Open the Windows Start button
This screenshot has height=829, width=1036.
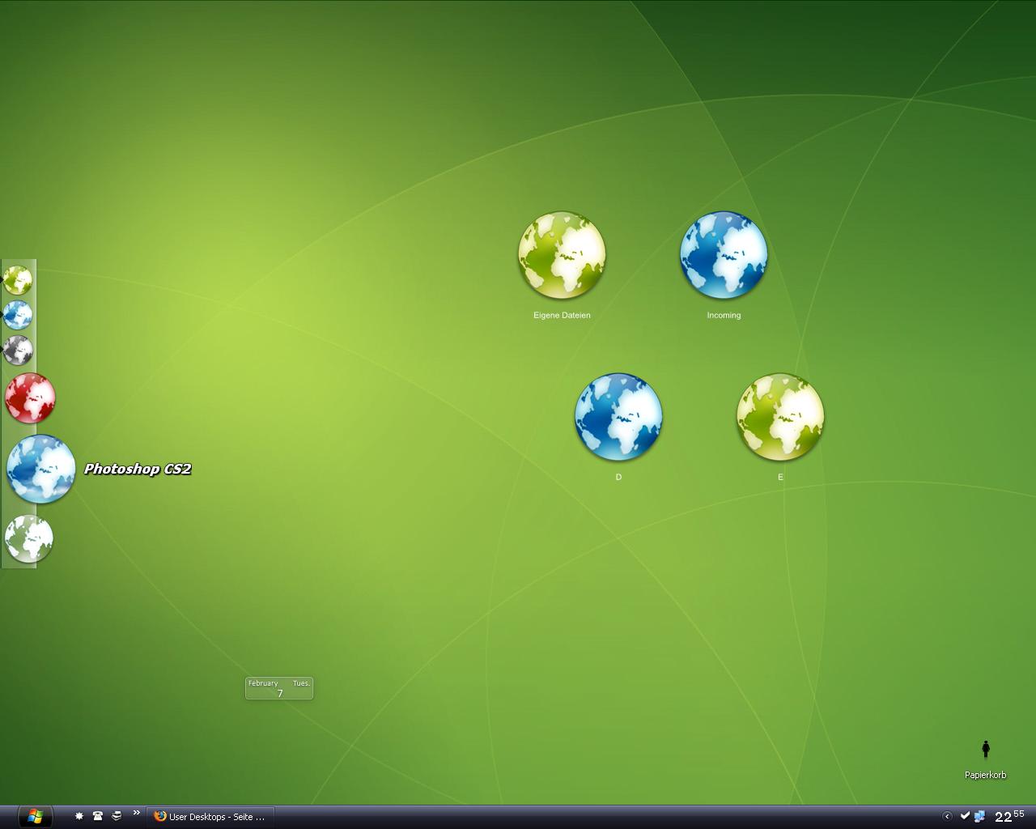pyautogui.click(x=35, y=816)
